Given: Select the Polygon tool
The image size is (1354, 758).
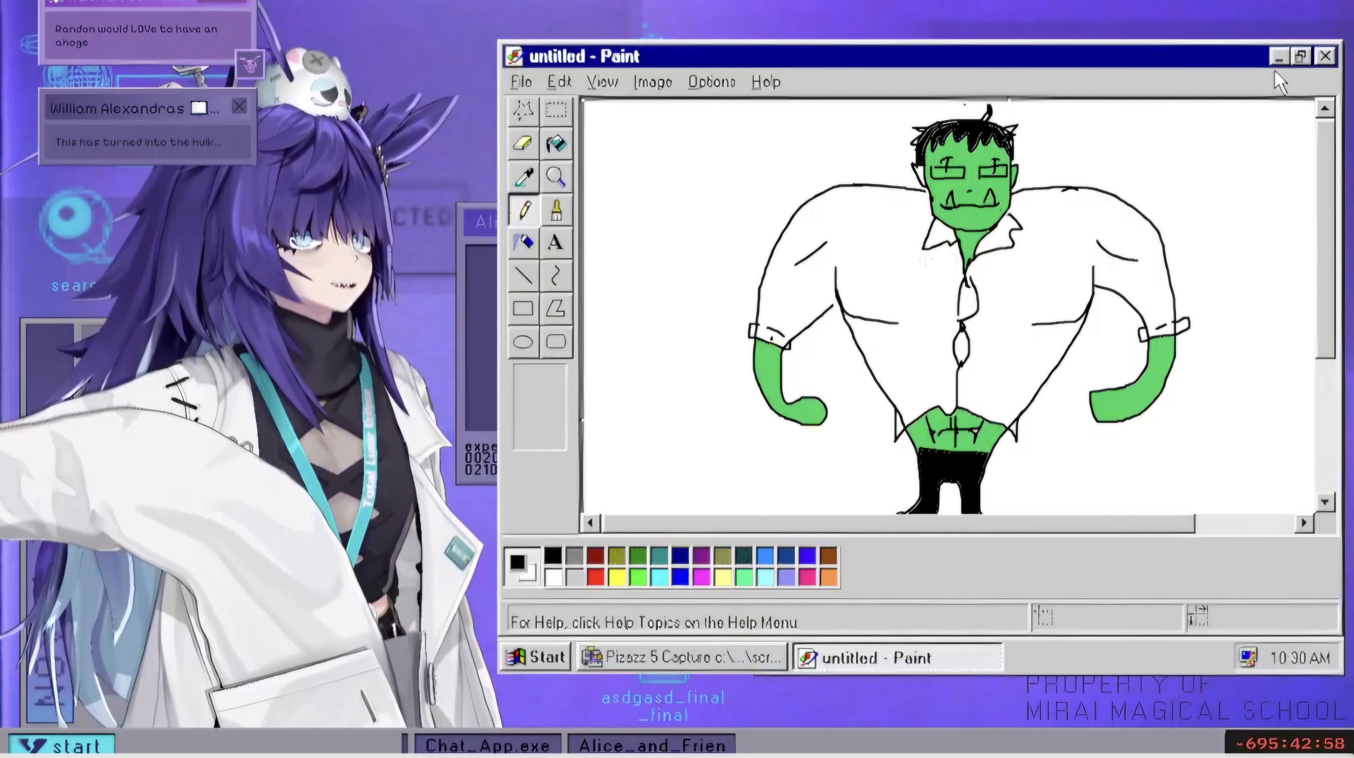Looking at the screenshot, I should [556, 309].
